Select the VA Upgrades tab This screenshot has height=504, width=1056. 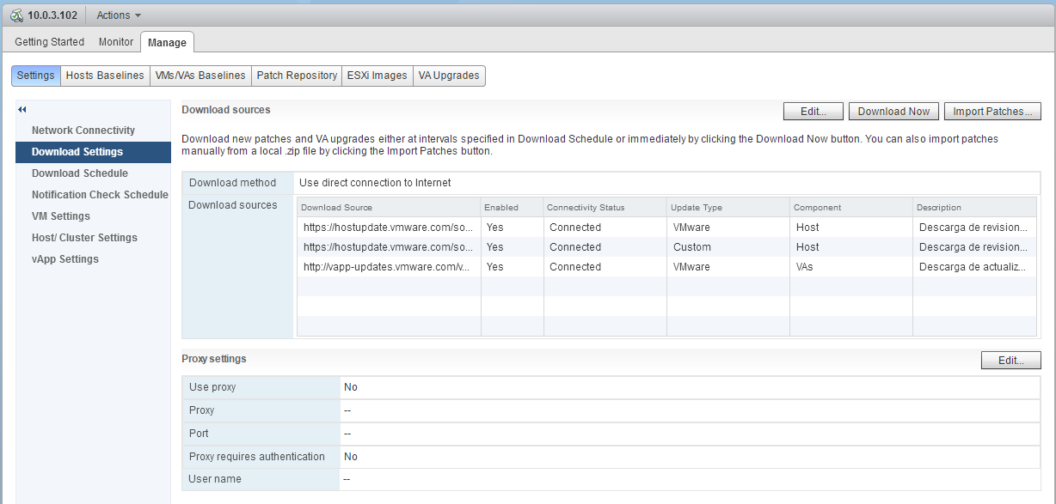point(449,76)
